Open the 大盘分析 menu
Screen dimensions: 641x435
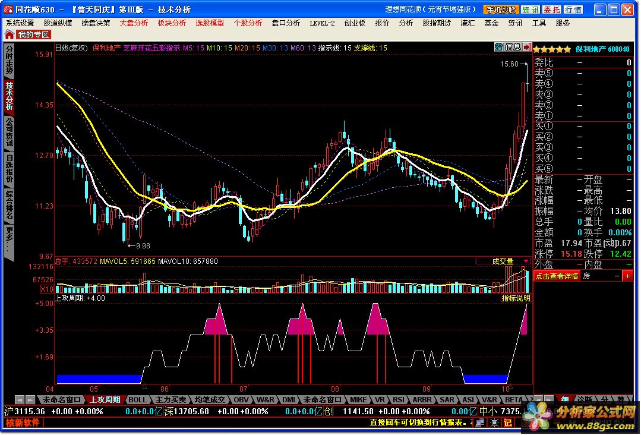click(134, 23)
